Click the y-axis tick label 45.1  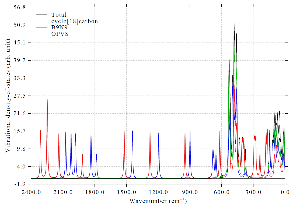19,43
